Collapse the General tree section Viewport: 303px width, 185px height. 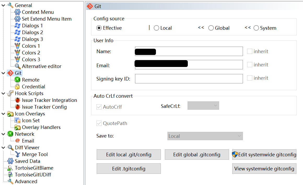tap(3, 5)
